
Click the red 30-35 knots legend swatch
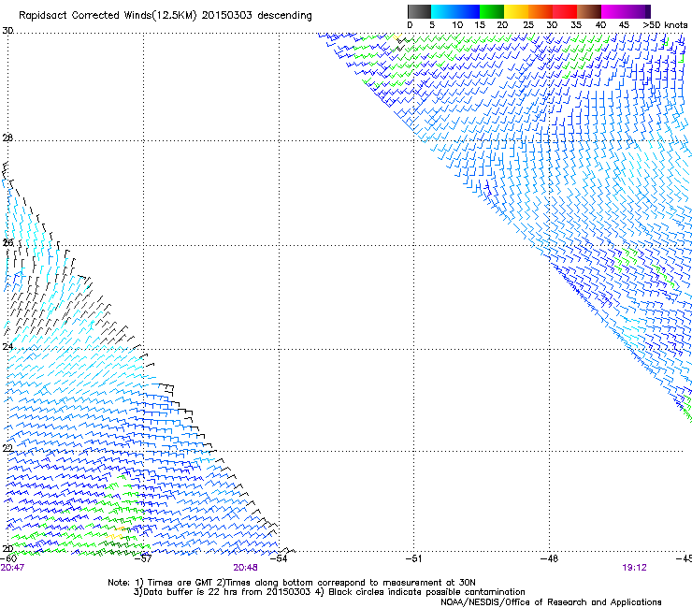click(x=565, y=11)
